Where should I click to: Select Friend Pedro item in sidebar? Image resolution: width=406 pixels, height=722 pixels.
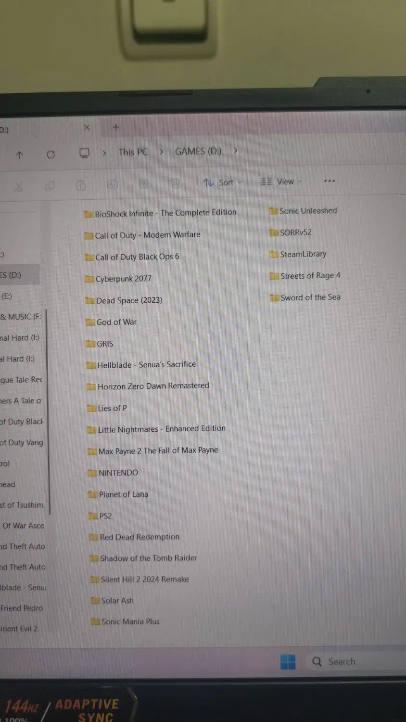click(22, 608)
